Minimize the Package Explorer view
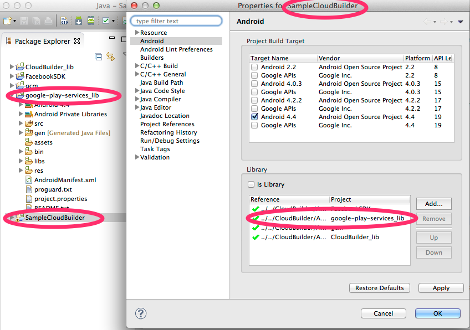Viewport: 470px width, 330px height. [112, 38]
